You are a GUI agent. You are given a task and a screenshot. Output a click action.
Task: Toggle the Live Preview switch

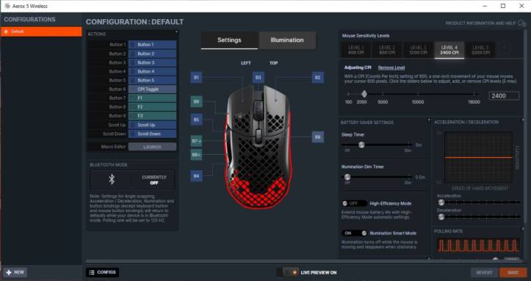pos(287,272)
